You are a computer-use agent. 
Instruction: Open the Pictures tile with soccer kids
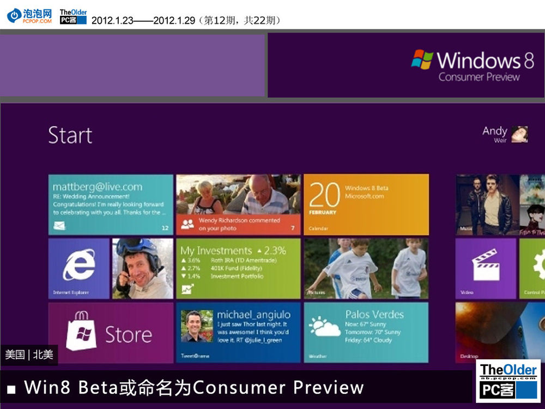366,268
